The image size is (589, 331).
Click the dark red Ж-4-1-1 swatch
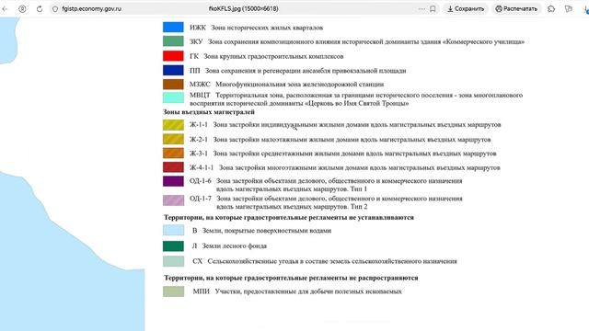tap(173, 167)
